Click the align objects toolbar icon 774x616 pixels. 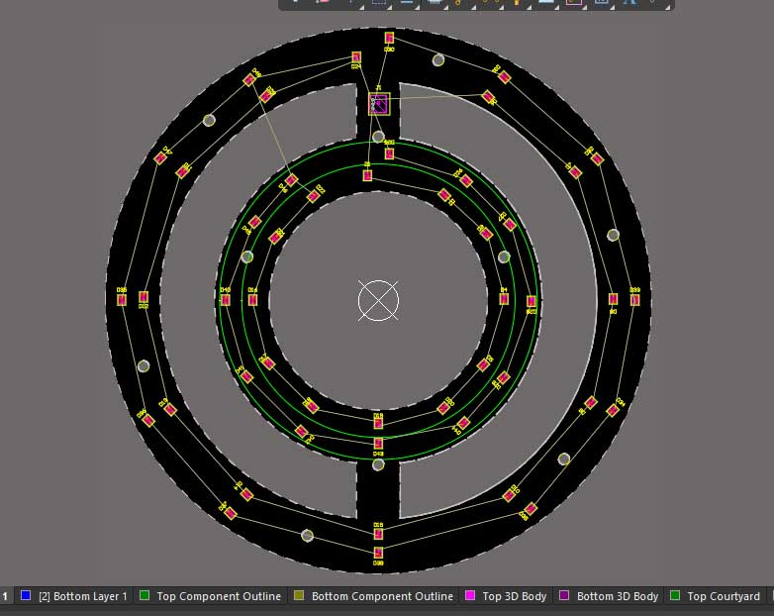coord(407,2)
